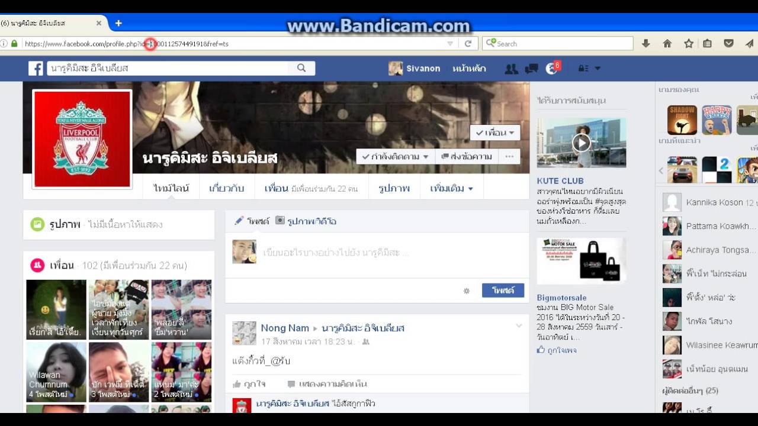Viewport: 758px width, 426px height.
Task: Click Happy Wheels game icon
Action: tap(717, 120)
